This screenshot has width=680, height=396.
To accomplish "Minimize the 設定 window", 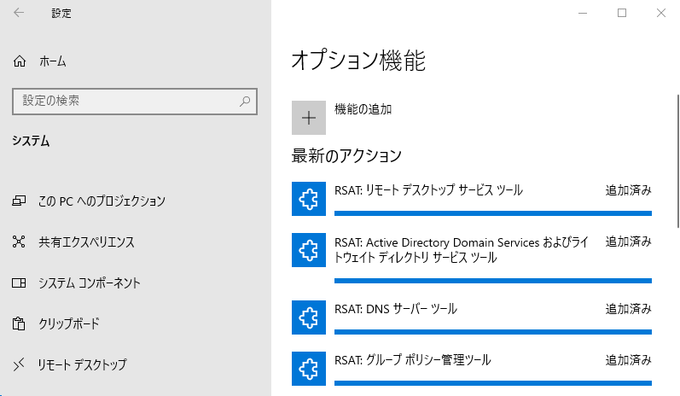I will (x=583, y=13).
